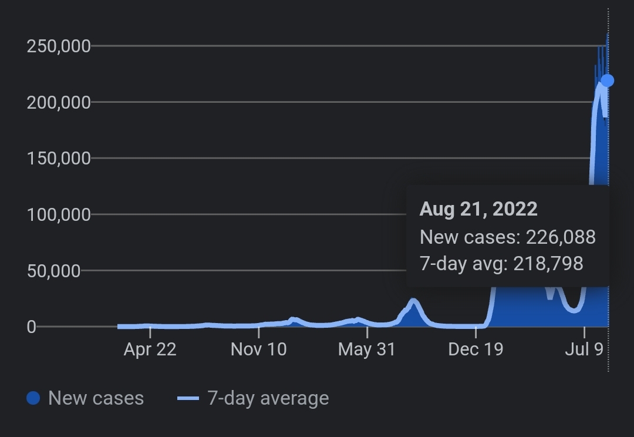634x437 pixels.
Task: Select the highlighted data point dot
Action: 608,80
